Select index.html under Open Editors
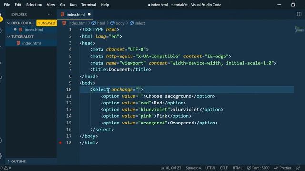This screenshot has width=305, height=171. [34, 30]
